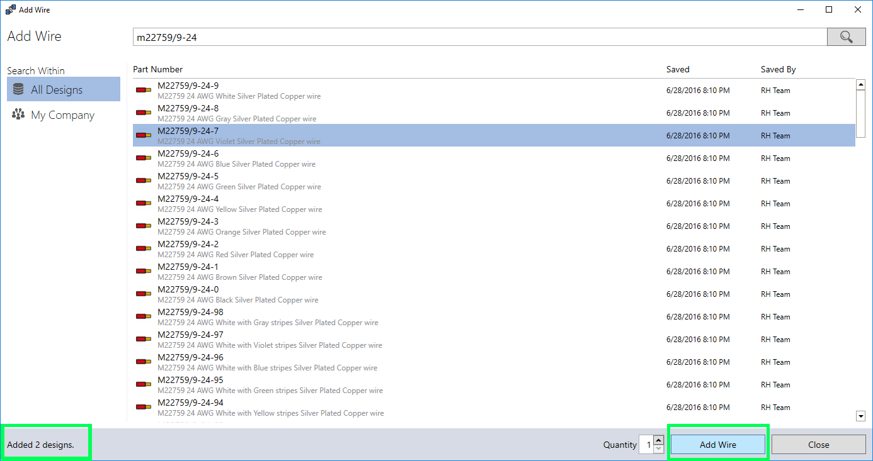Select part M22759/9-24-1
Screen dimensions: 873x461
point(494,272)
